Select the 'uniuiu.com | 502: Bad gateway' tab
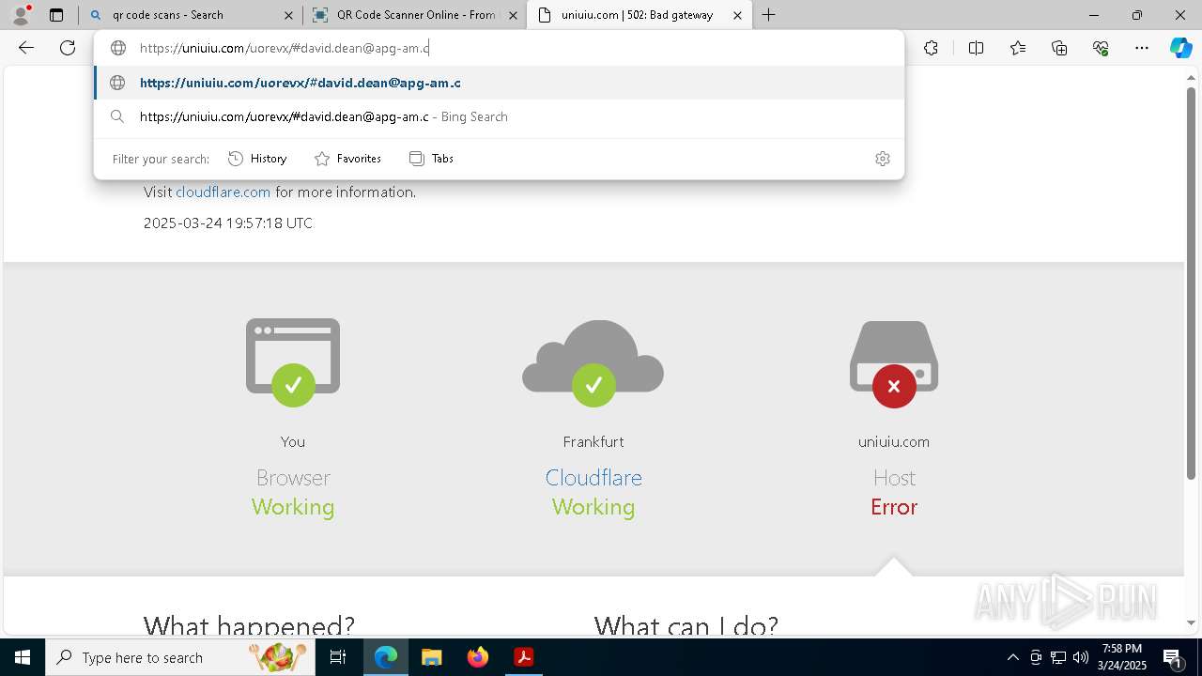This screenshot has height=676, width=1202. click(639, 15)
